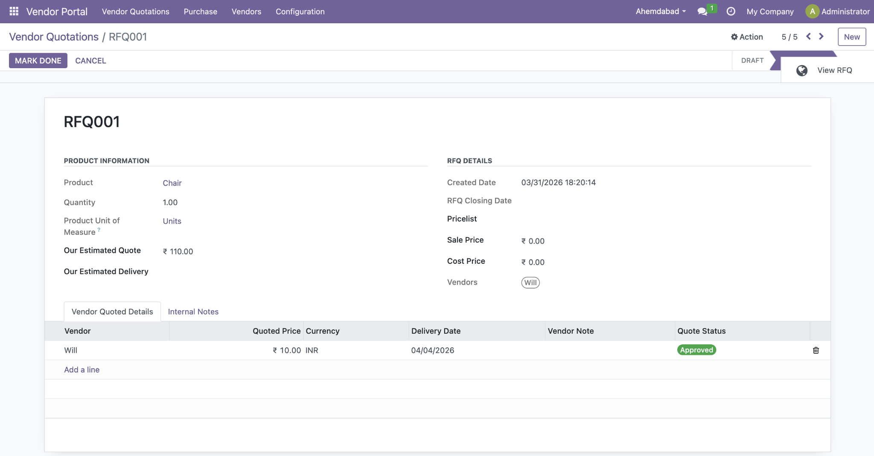Go back to Vendor Quotations breadcrumb
Viewport: 874px width, 456px height.
pos(54,37)
